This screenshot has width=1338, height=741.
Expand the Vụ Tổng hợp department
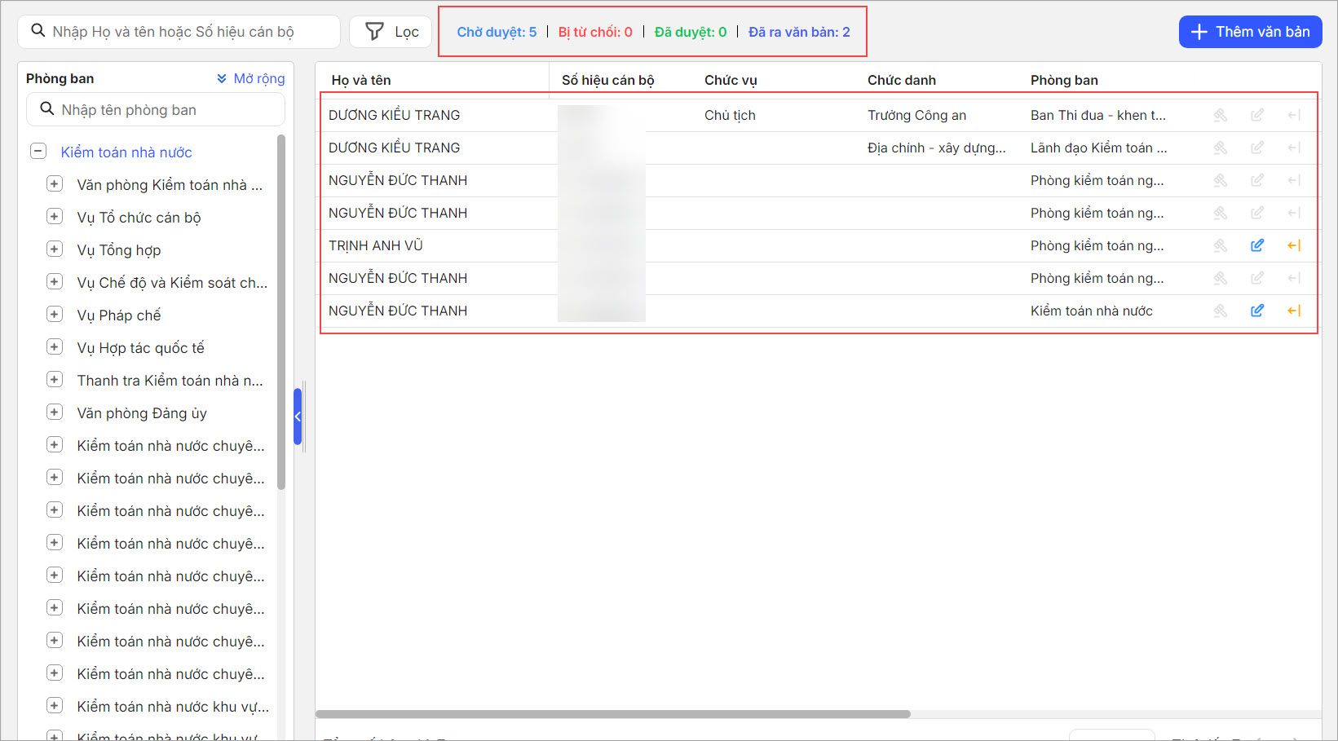point(55,249)
